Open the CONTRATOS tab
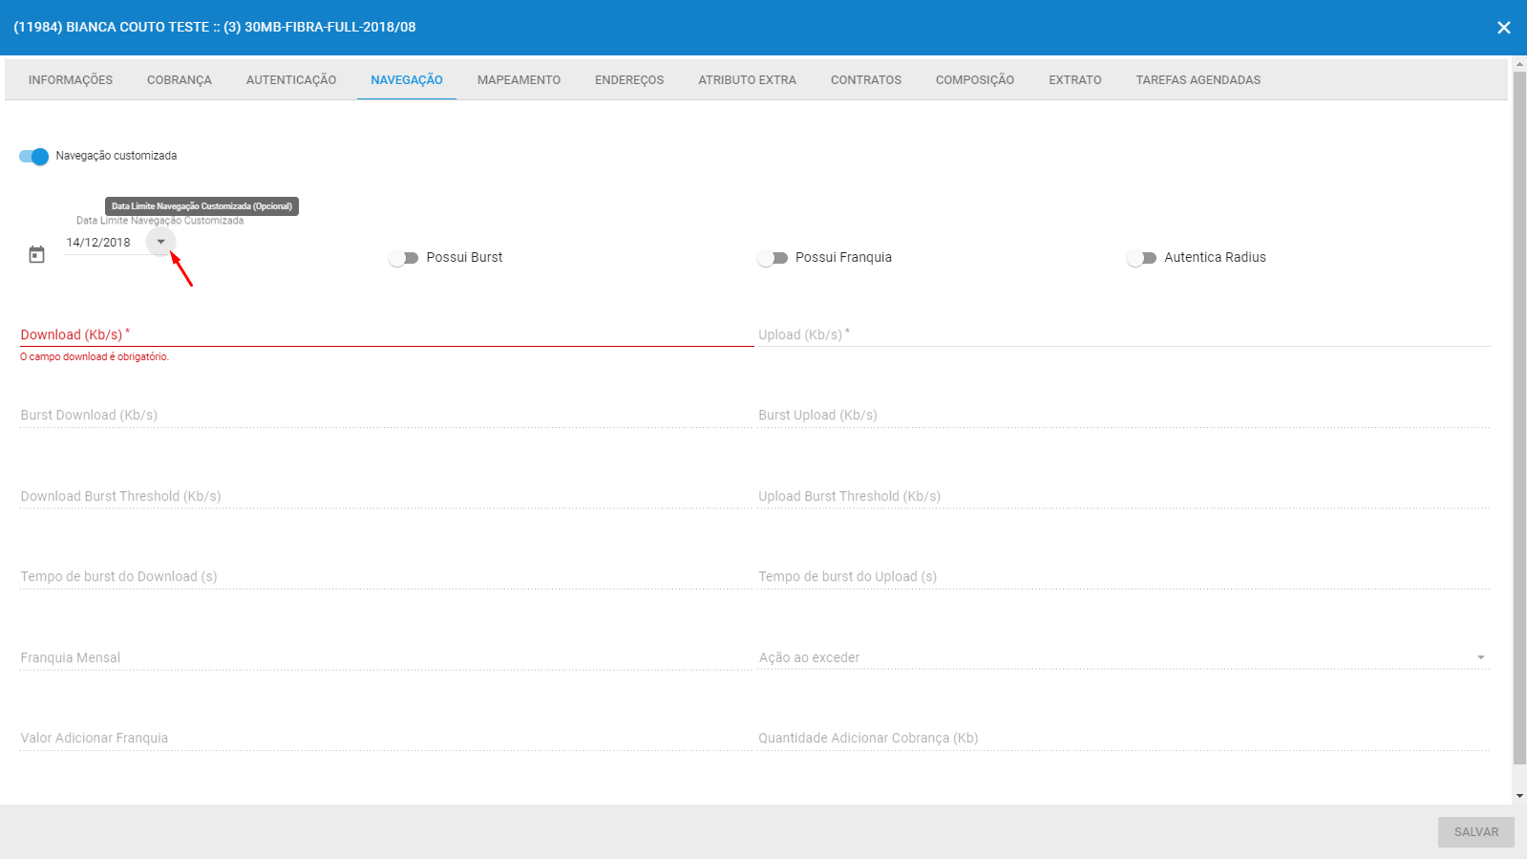This screenshot has width=1527, height=859. 866,80
